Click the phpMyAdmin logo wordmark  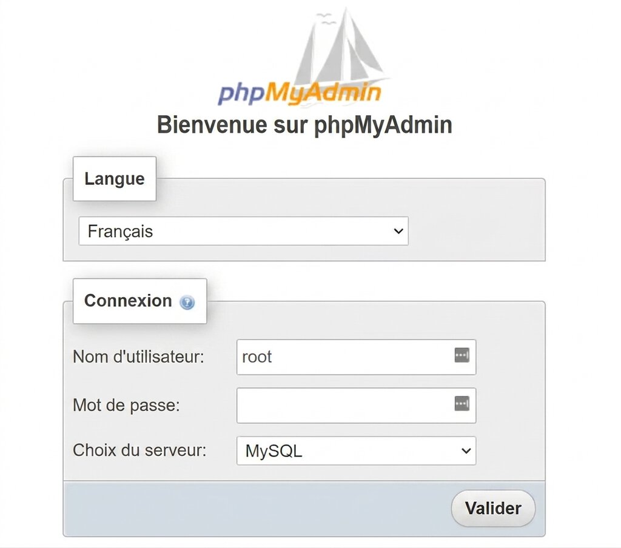[x=300, y=93]
